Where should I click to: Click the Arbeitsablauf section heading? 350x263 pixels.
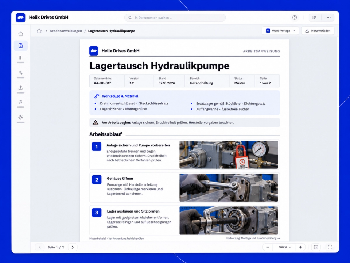click(x=106, y=134)
